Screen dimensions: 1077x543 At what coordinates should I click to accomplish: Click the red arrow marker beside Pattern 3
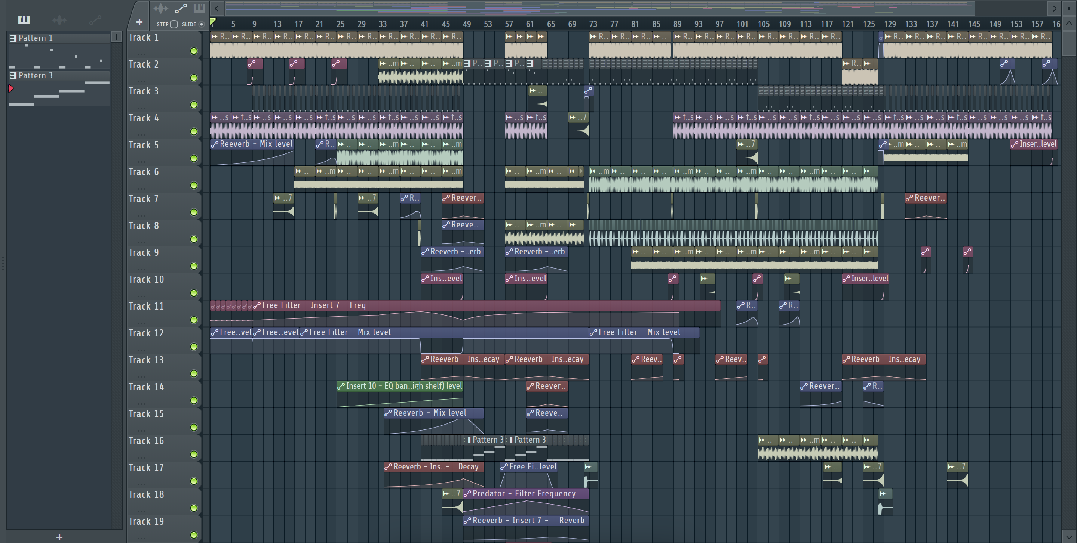click(11, 89)
